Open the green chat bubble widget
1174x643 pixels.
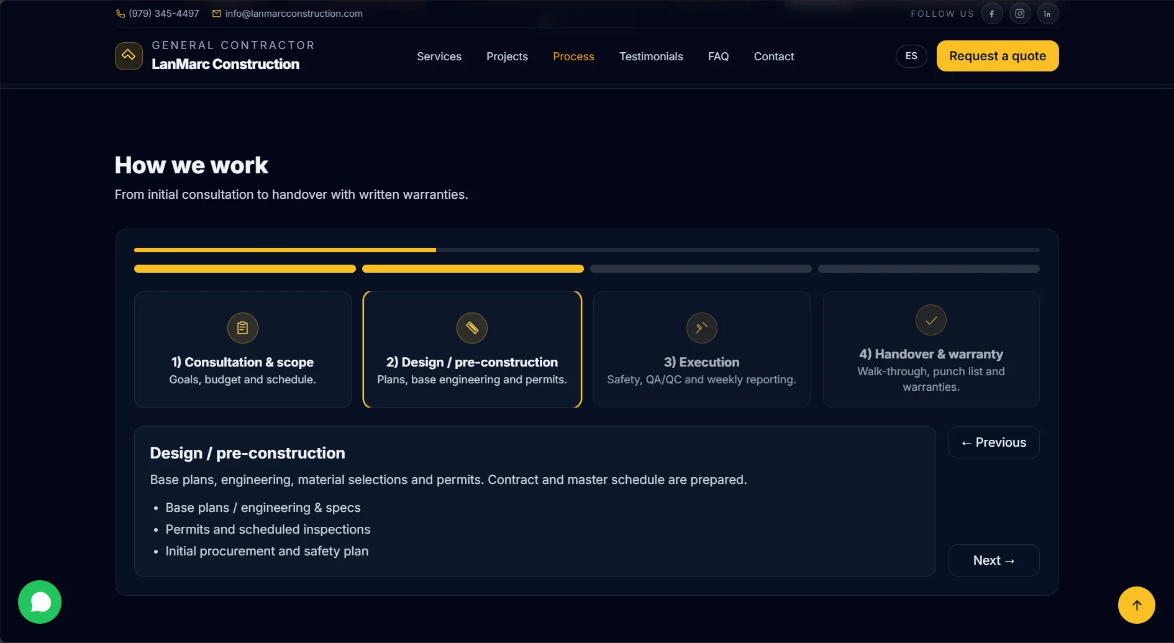tap(40, 601)
